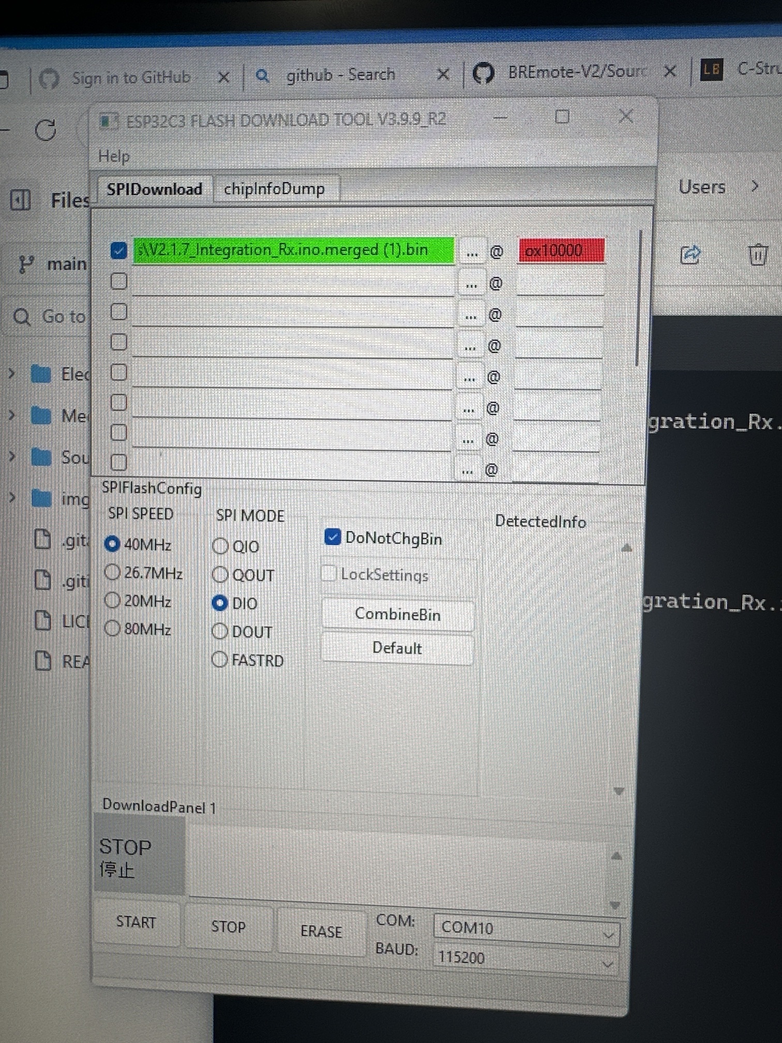Select the 80MHz SPI speed option
Viewport: 782px width, 1043px height.
pos(112,629)
